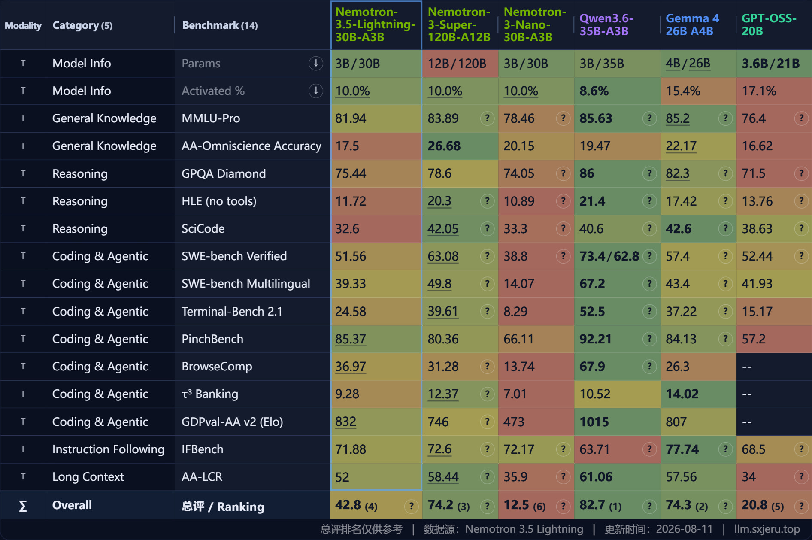
Task: Open the Benchmark (14) column filter
Action: (220, 26)
